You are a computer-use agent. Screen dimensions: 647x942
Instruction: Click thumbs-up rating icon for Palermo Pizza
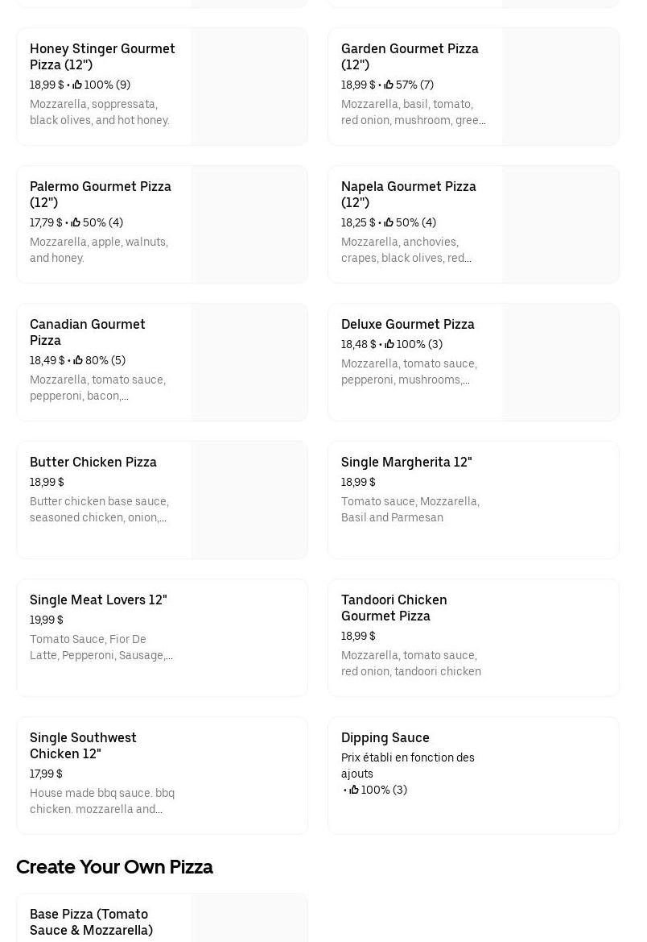point(76,222)
